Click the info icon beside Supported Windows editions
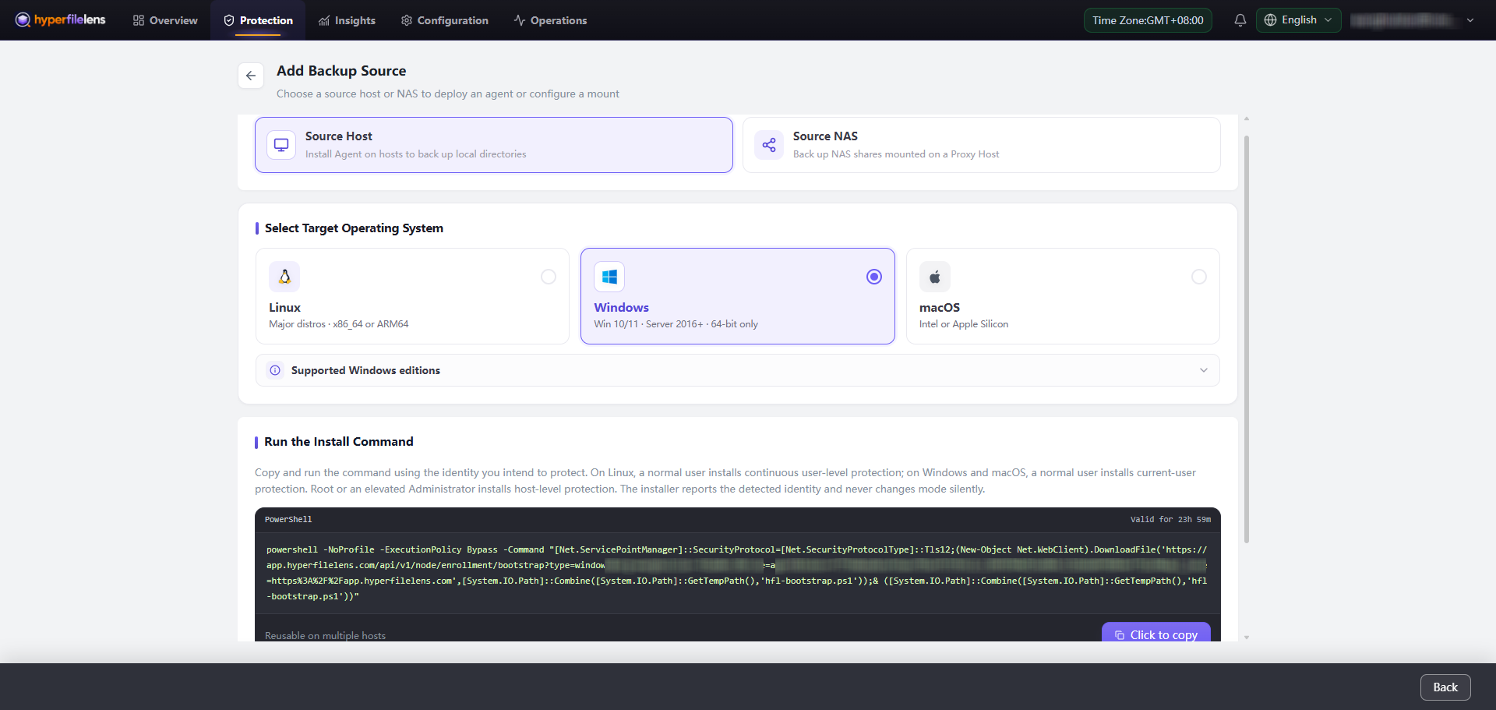Viewport: 1496px width, 710px height. 275,370
